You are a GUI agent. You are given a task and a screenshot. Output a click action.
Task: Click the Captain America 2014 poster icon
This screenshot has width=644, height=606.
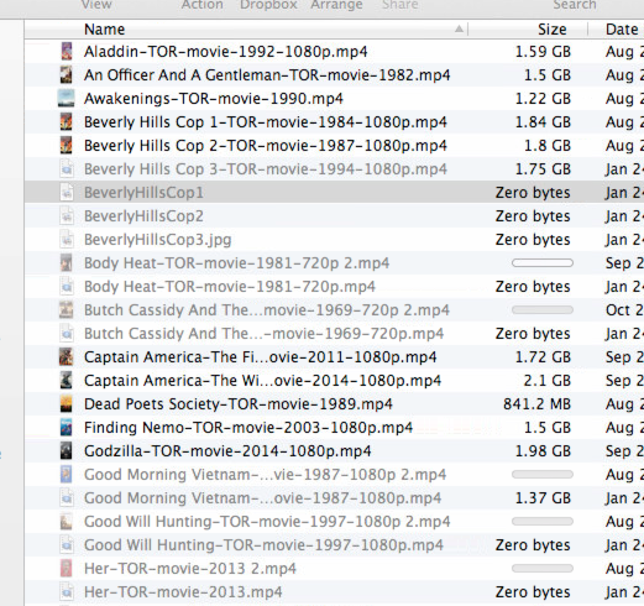67,380
